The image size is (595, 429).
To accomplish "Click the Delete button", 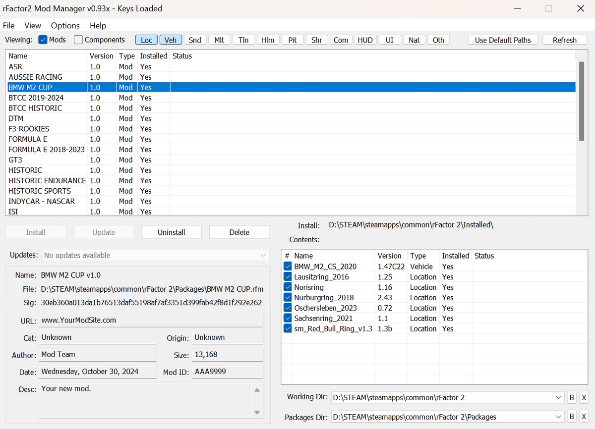I will (x=239, y=232).
